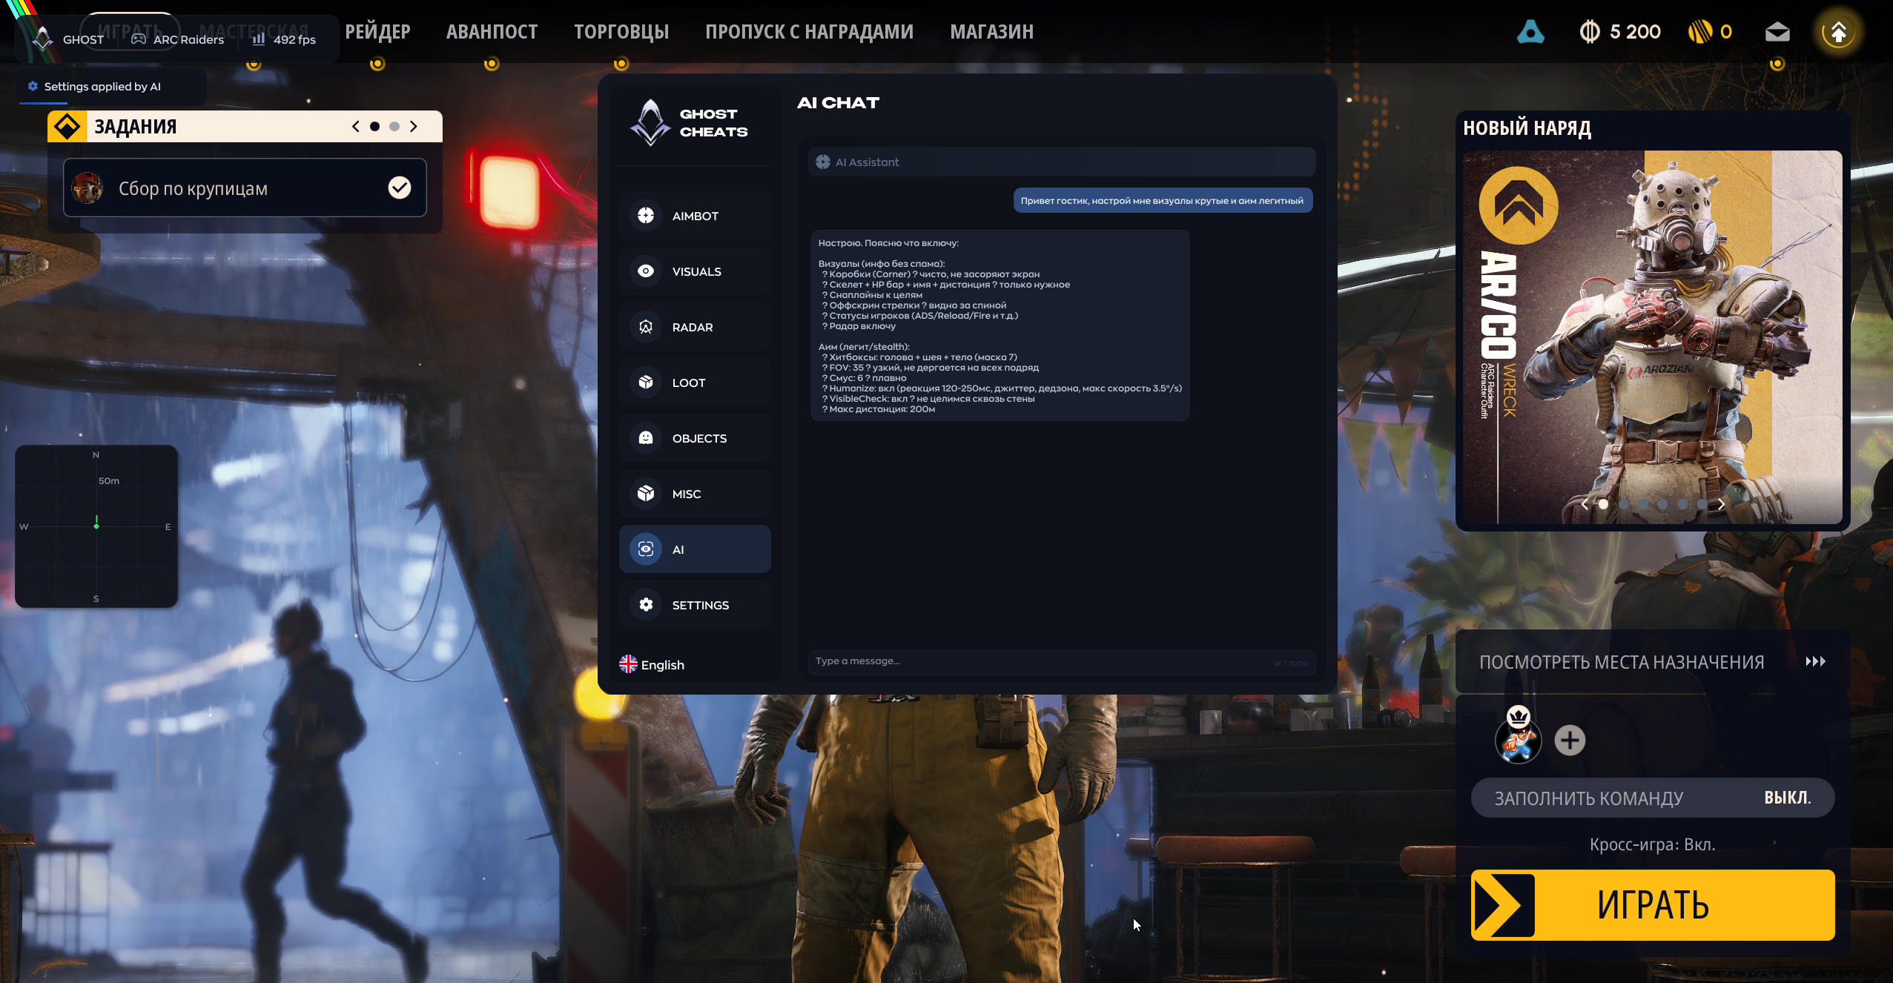Select the Radar sidebar icon
The height and width of the screenshot is (983, 1893).
(x=646, y=327)
